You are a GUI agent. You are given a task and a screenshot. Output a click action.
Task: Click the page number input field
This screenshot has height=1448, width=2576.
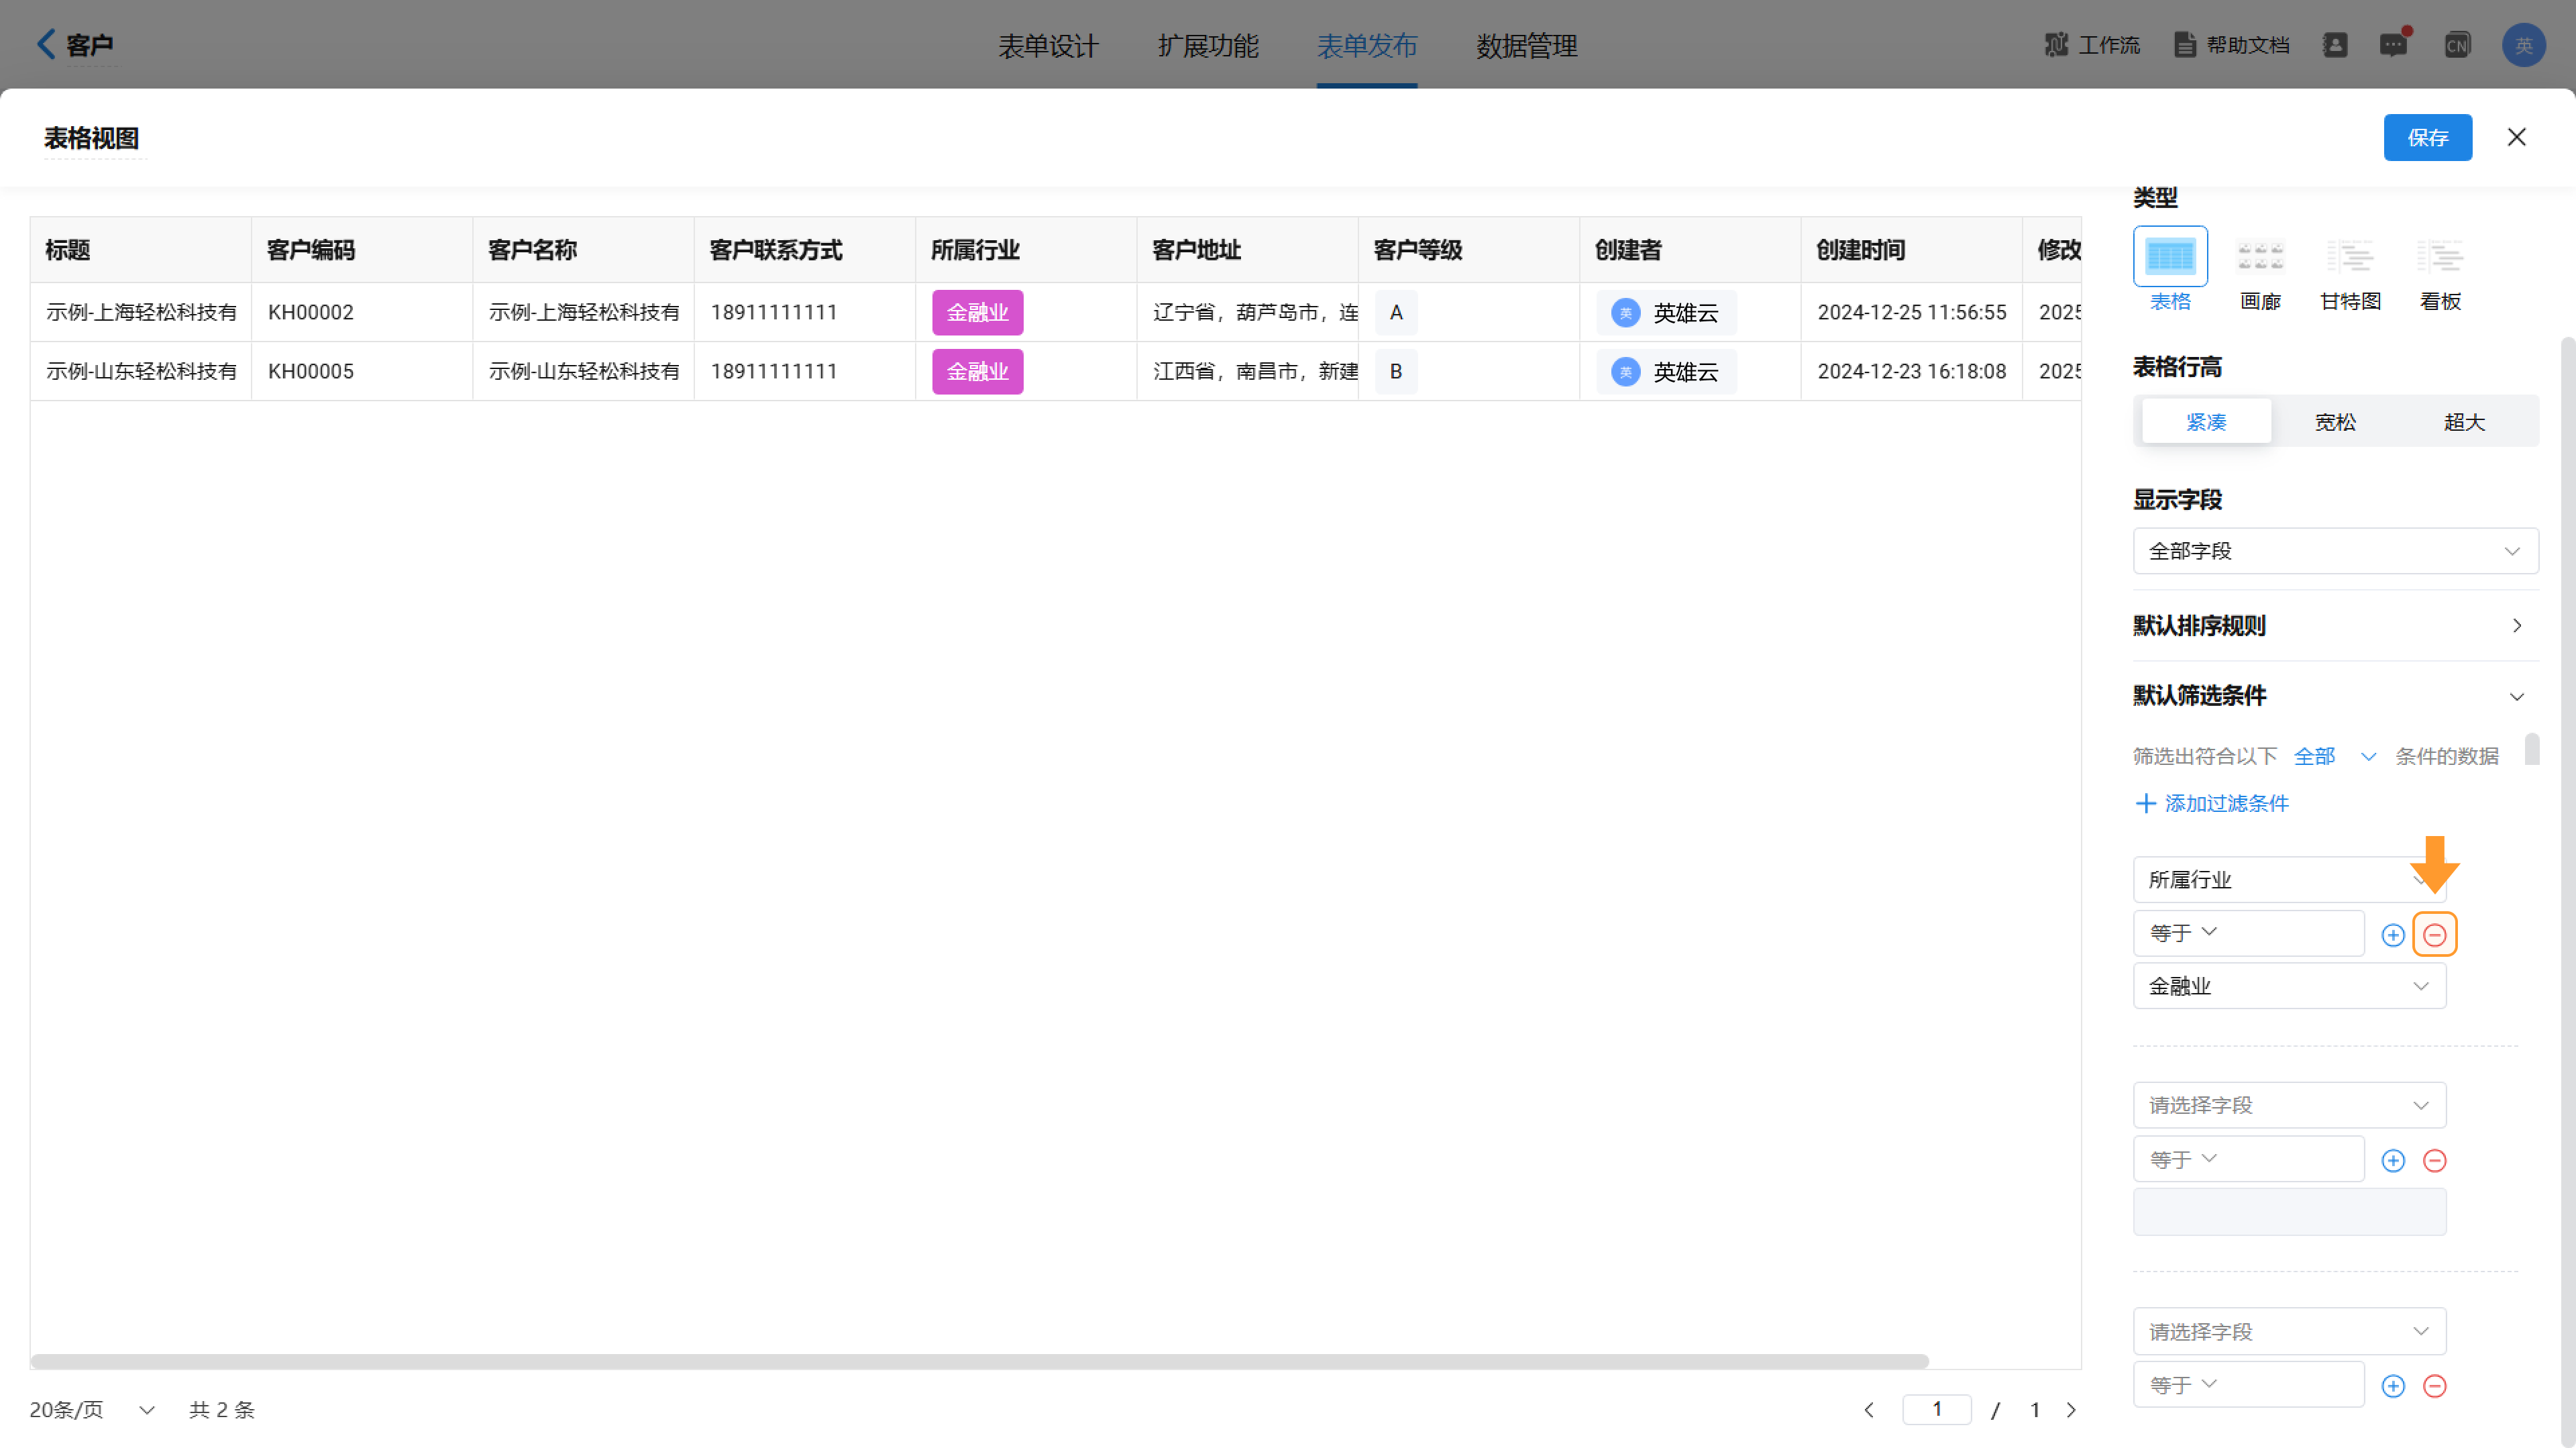pyautogui.click(x=1937, y=1410)
